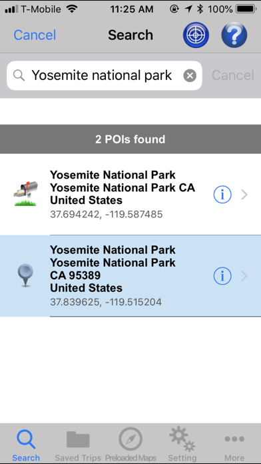Tap the blue Cancel button in header

click(x=35, y=35)
